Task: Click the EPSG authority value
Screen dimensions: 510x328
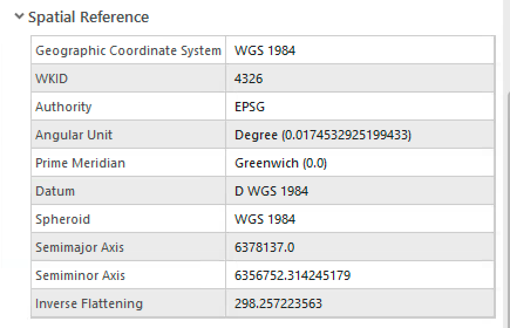Action: pyautogui.click(x=250, y=107)
